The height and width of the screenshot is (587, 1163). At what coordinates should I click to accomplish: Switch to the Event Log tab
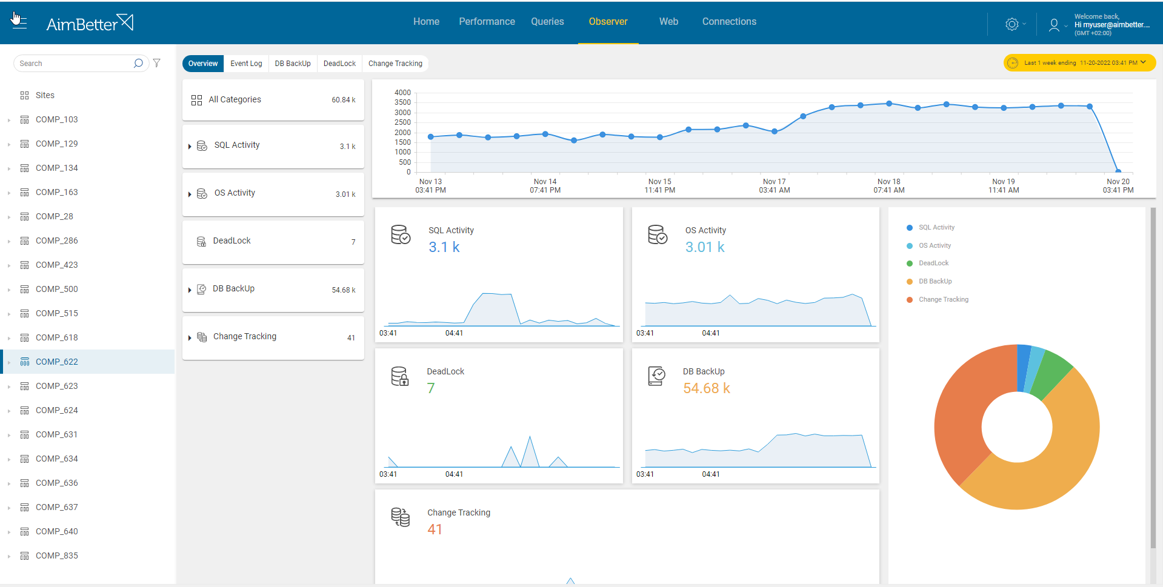coord(246,63)
